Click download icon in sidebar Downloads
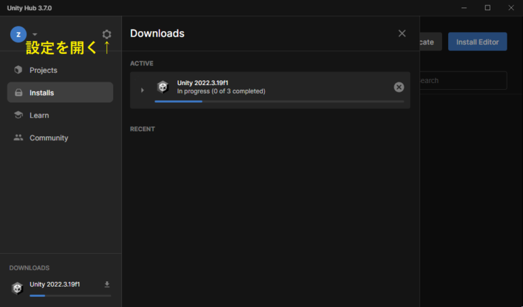Image resolution: width=523 pixels, height=307 pixels. (x=107, y=284)
